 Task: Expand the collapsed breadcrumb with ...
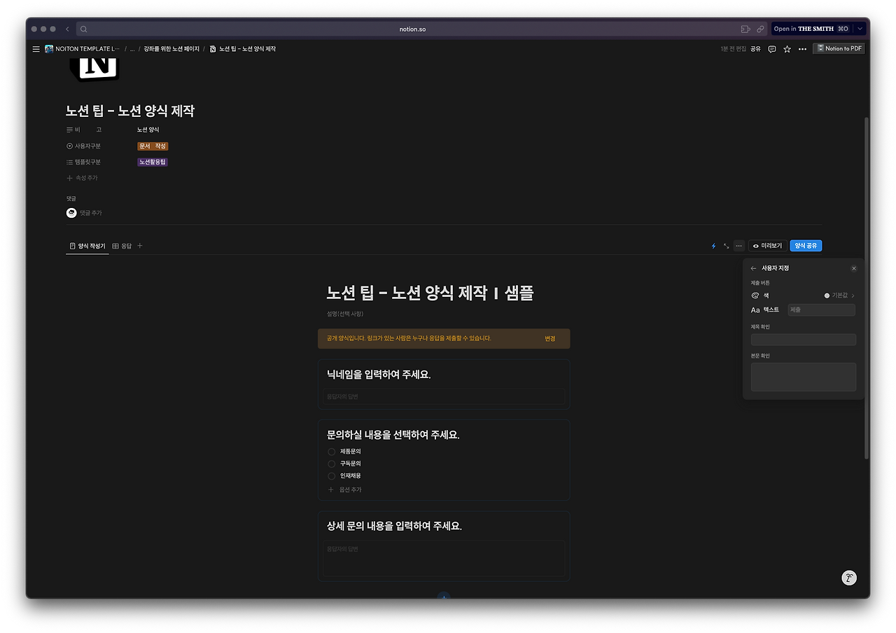(x=132, y=48)
